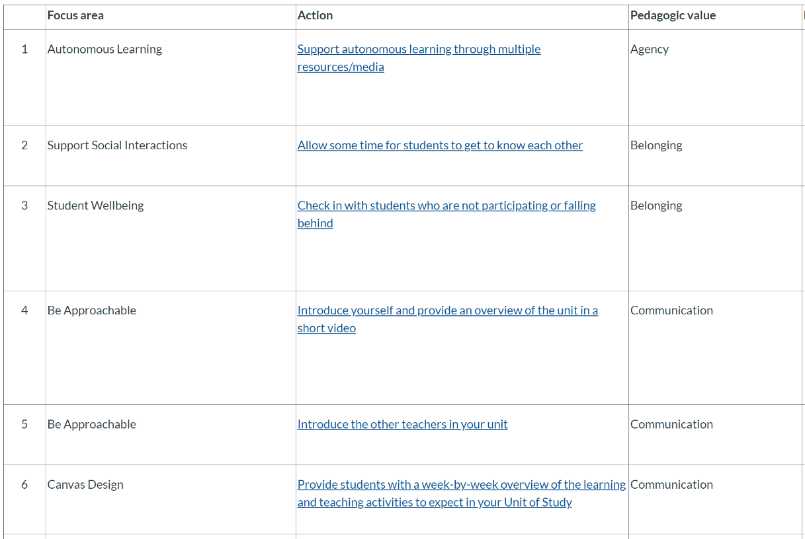Image resolution: width=805 pixels, height=539 pixels.
Task: Click 'Belonging' in the Student Wellbeing row
Action: point(656,205)
